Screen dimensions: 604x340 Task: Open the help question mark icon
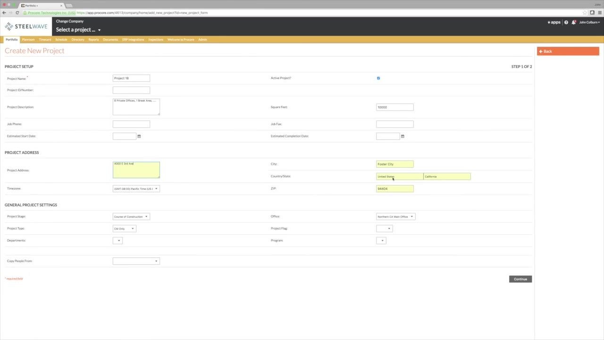[x=566, y=22]
